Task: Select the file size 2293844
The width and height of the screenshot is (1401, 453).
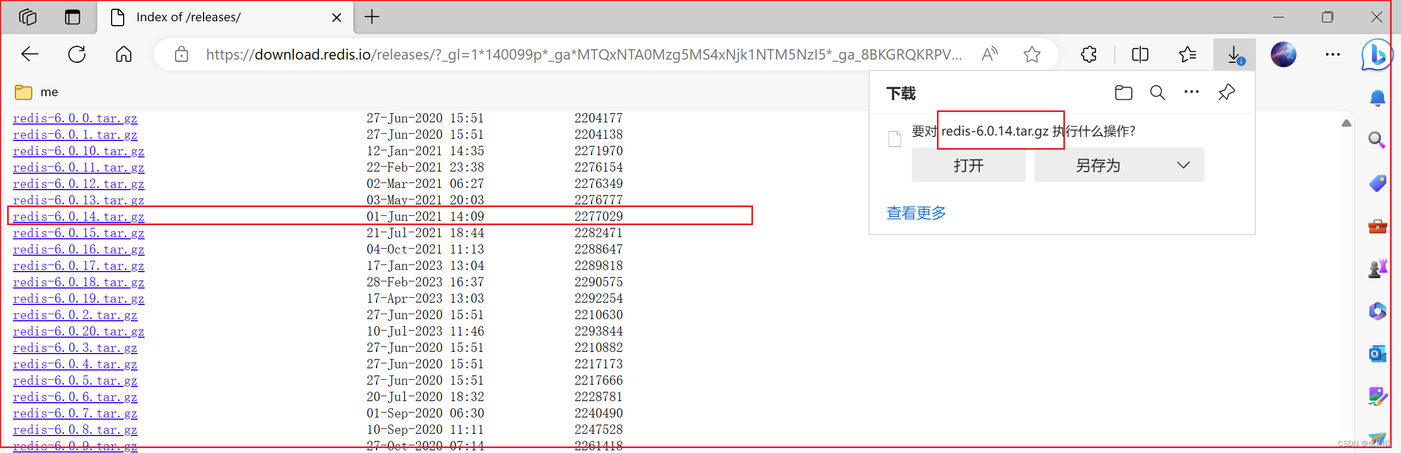Action: (x=598, y=331)
